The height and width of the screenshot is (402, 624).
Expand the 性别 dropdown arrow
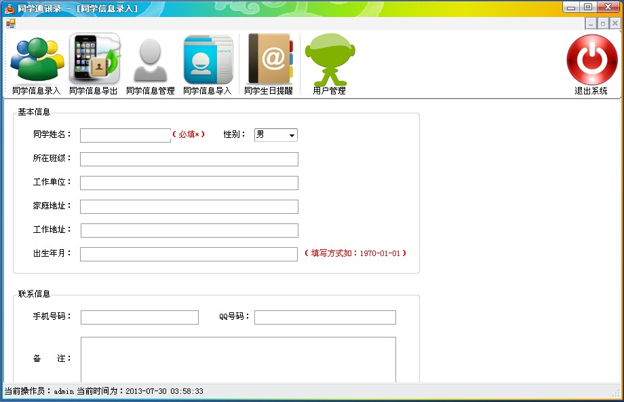point(292,135)
